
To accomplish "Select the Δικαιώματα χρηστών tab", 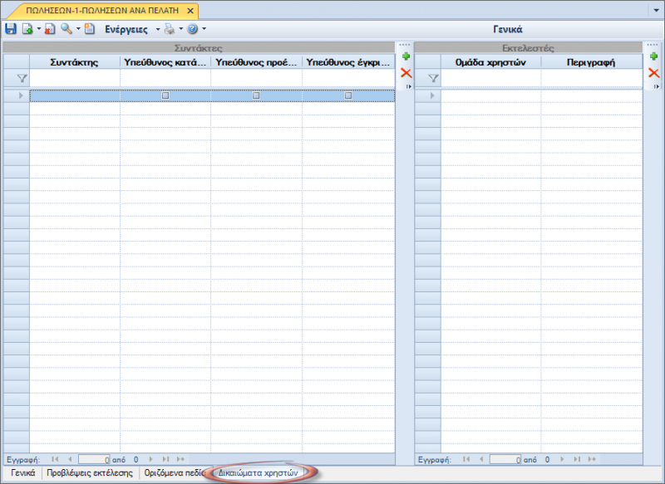I will click(259, 472).
